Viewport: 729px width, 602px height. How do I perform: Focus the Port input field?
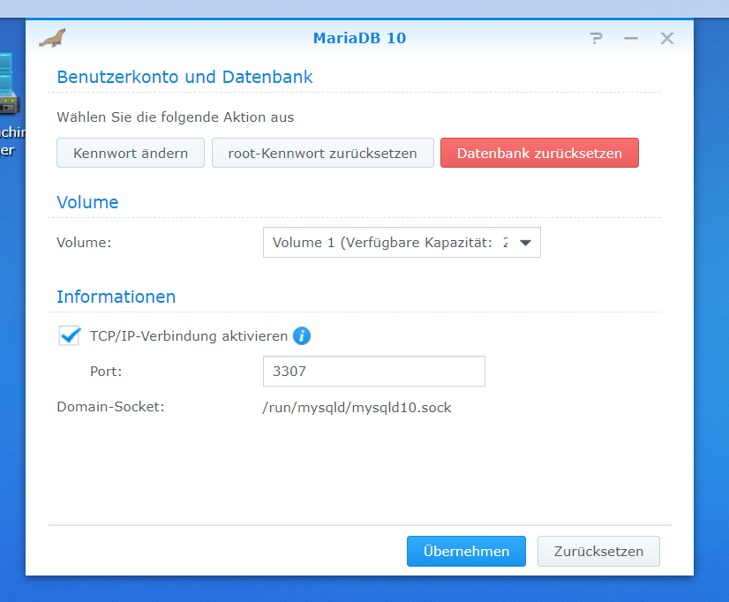(374, 372)
